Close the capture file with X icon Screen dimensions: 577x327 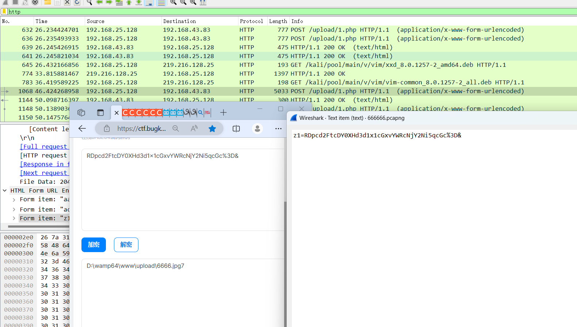pos(67,2)
